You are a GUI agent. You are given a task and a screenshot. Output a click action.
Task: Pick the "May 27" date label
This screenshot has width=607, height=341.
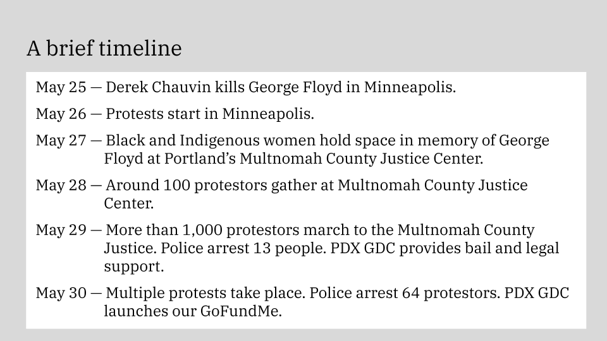click(x=61, y=140)
